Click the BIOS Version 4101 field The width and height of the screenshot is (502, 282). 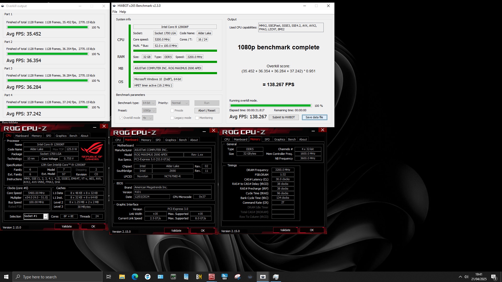pyautogui.click(x=172, y=192)
